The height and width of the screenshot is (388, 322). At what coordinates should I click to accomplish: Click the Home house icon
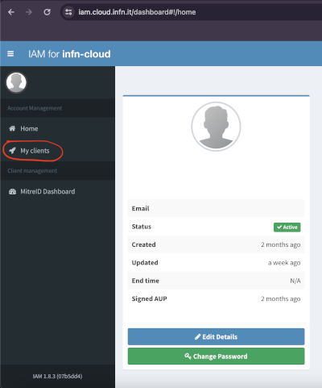click(x=12, y=128)
